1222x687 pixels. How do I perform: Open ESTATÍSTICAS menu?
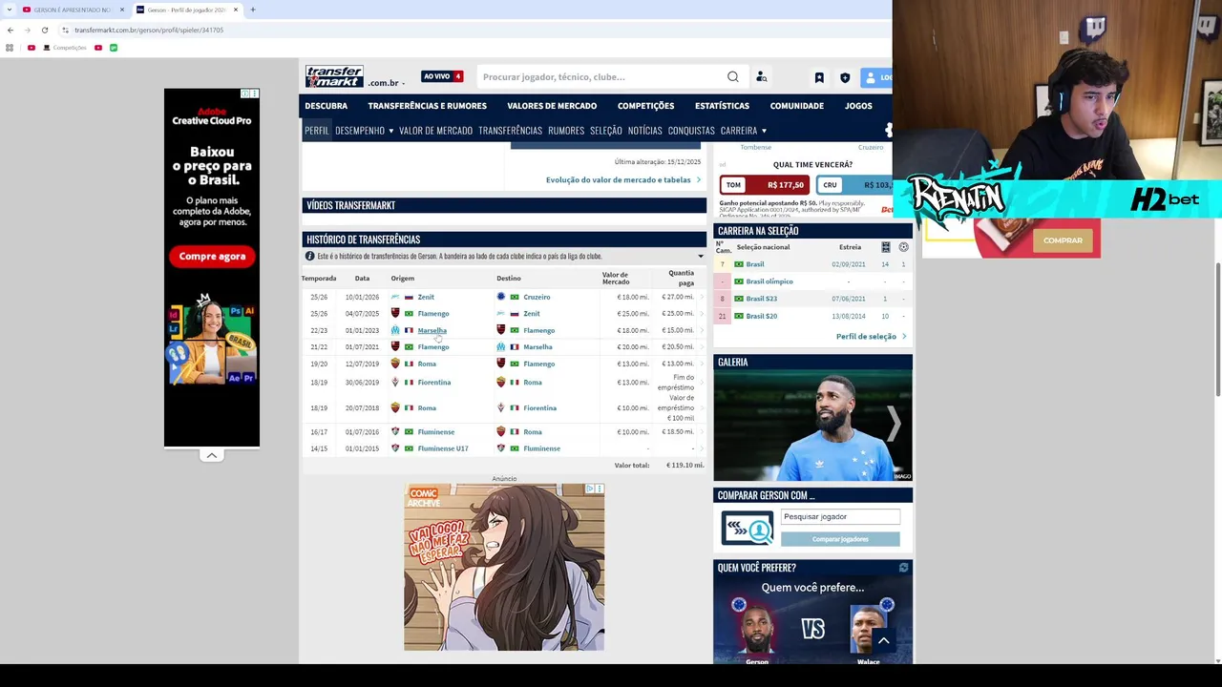[722, 106]
